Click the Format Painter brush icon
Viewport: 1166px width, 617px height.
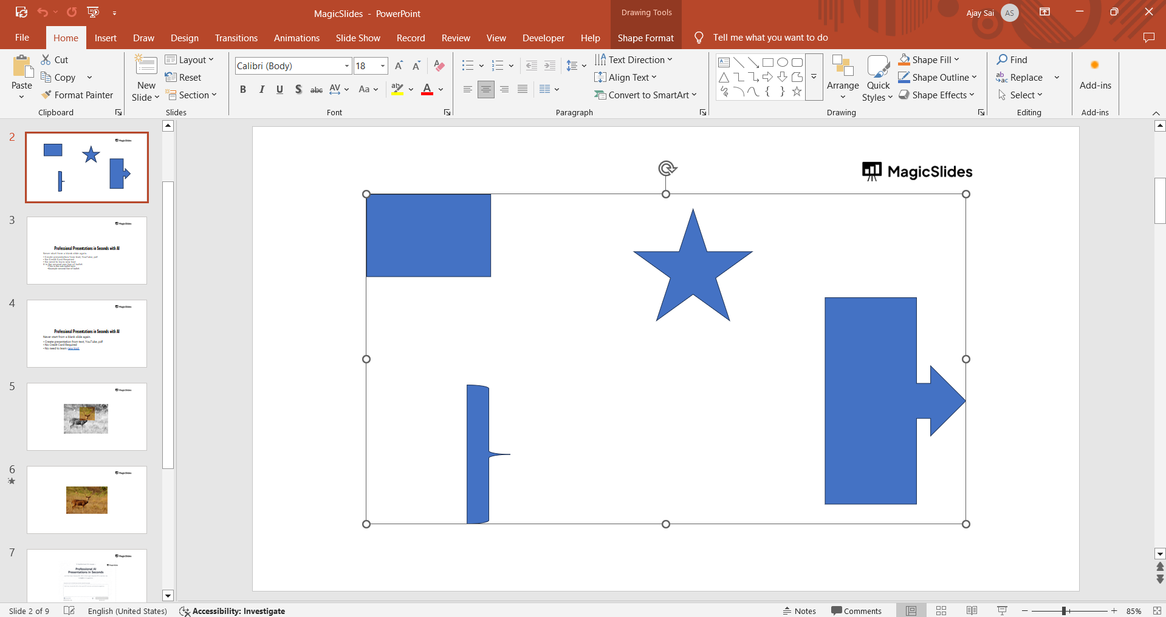tap(46, 95)
